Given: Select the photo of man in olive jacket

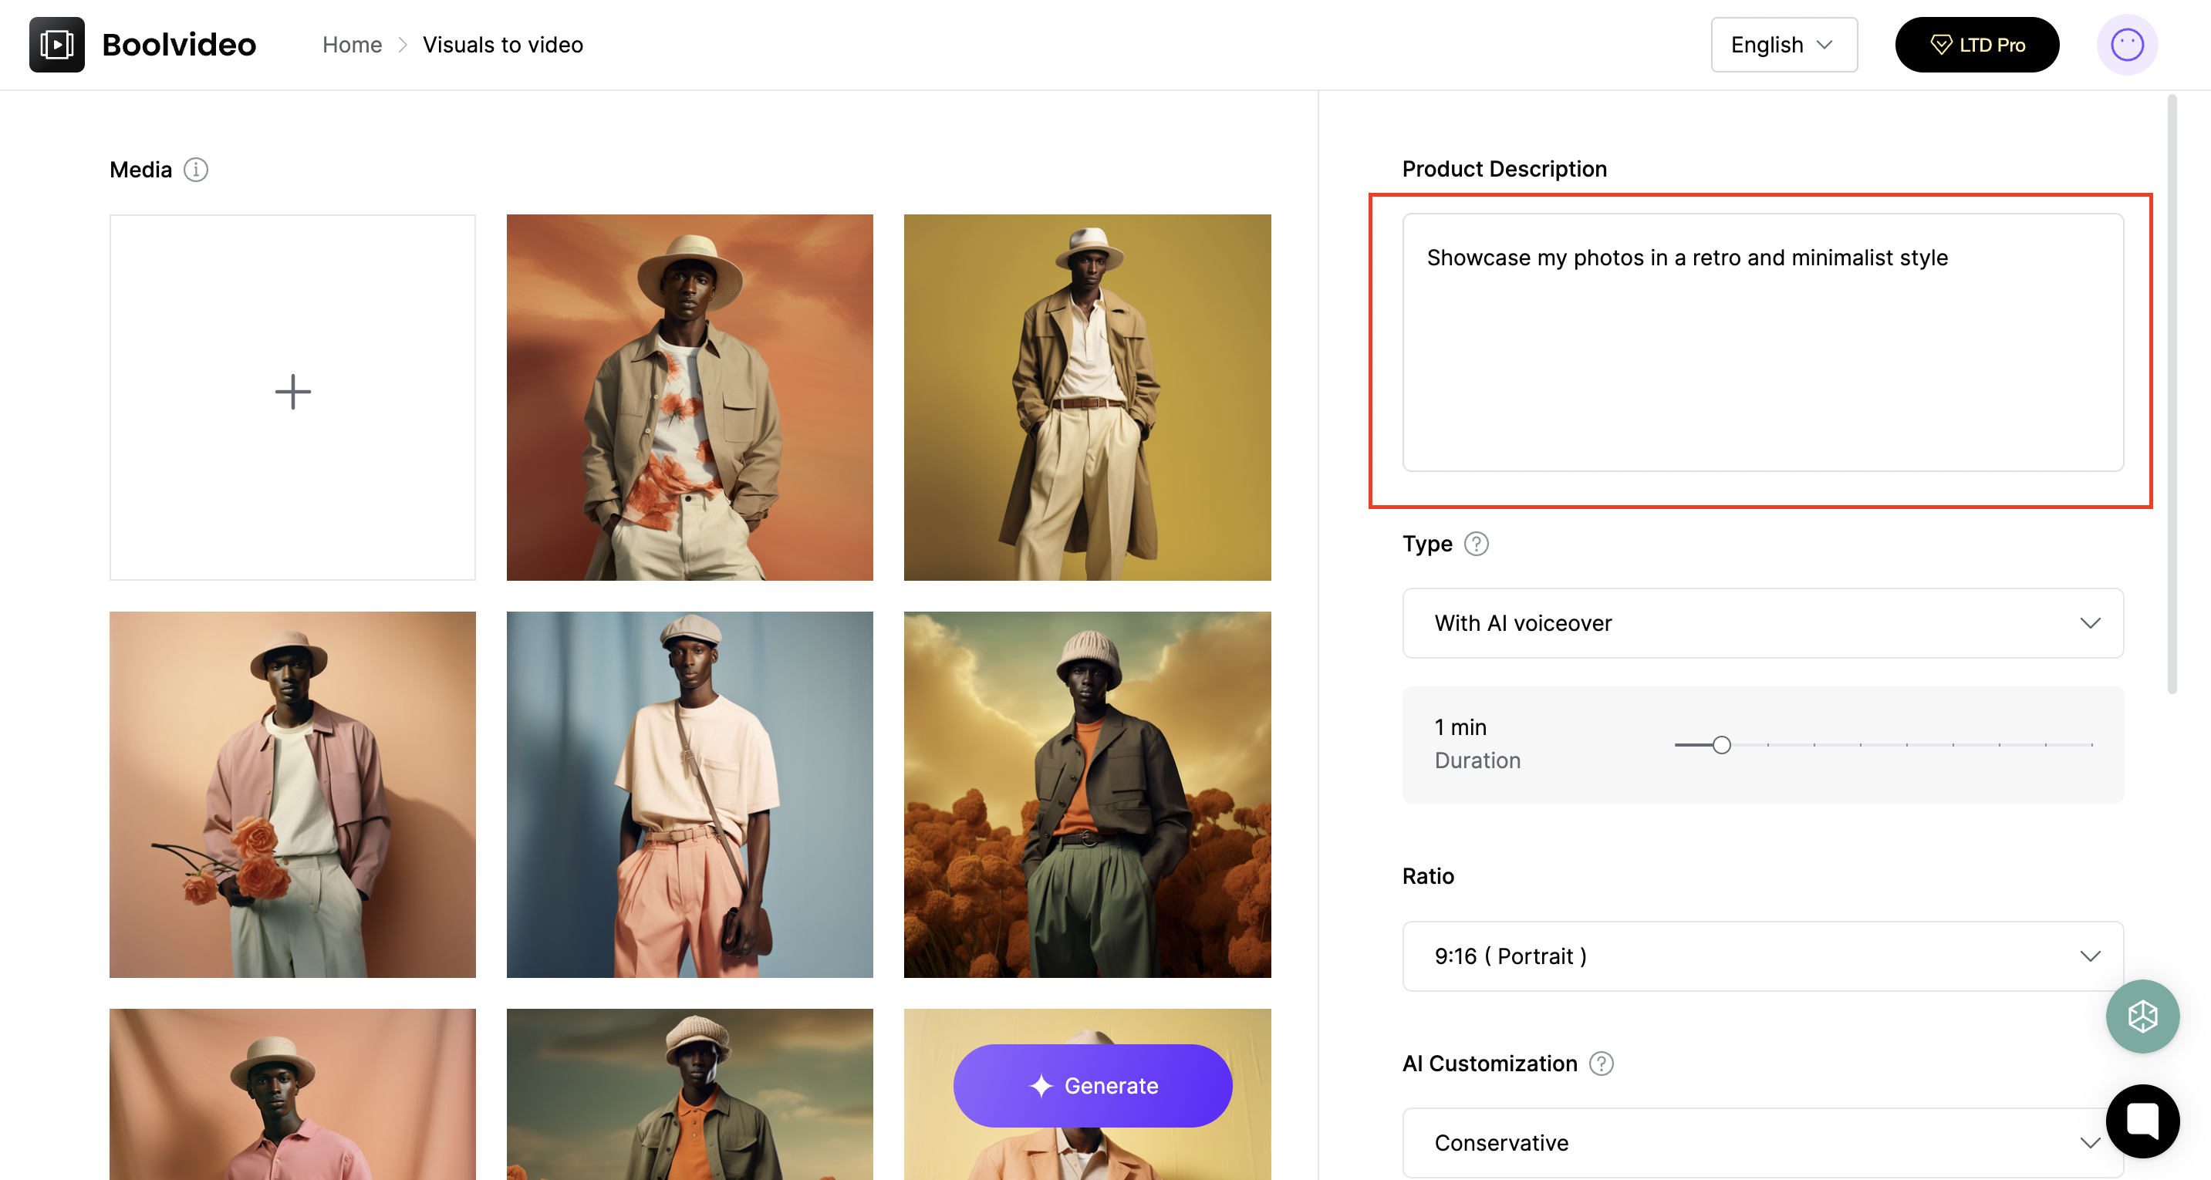Looking at the screenshot, I should pyautogui.click(x=689, y=1094).
